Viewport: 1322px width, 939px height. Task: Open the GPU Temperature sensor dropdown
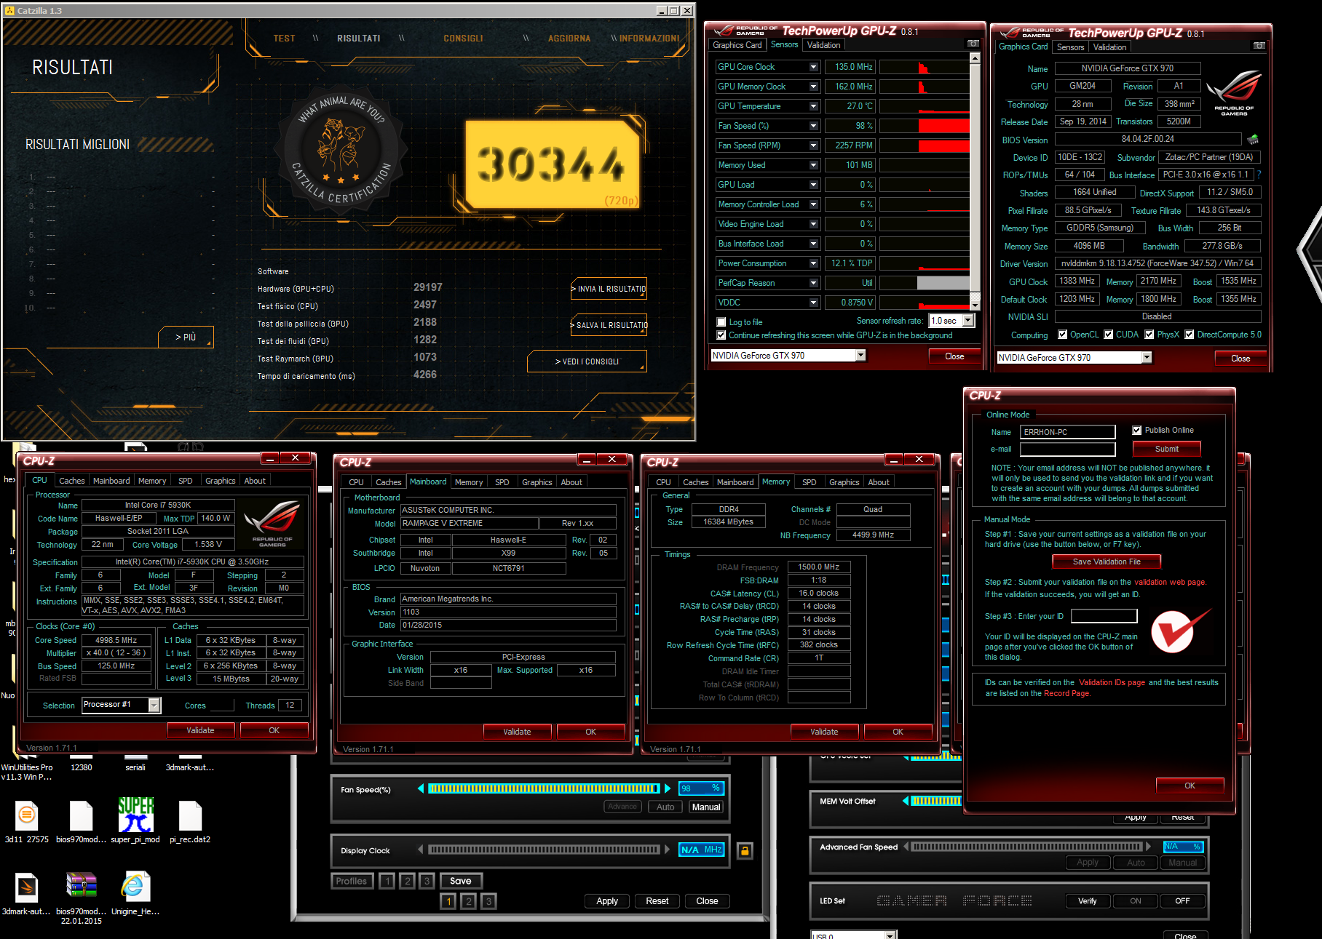coord(814,106)
